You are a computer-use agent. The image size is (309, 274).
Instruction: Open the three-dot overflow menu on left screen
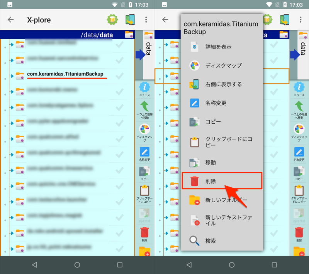tap(146, 20)
